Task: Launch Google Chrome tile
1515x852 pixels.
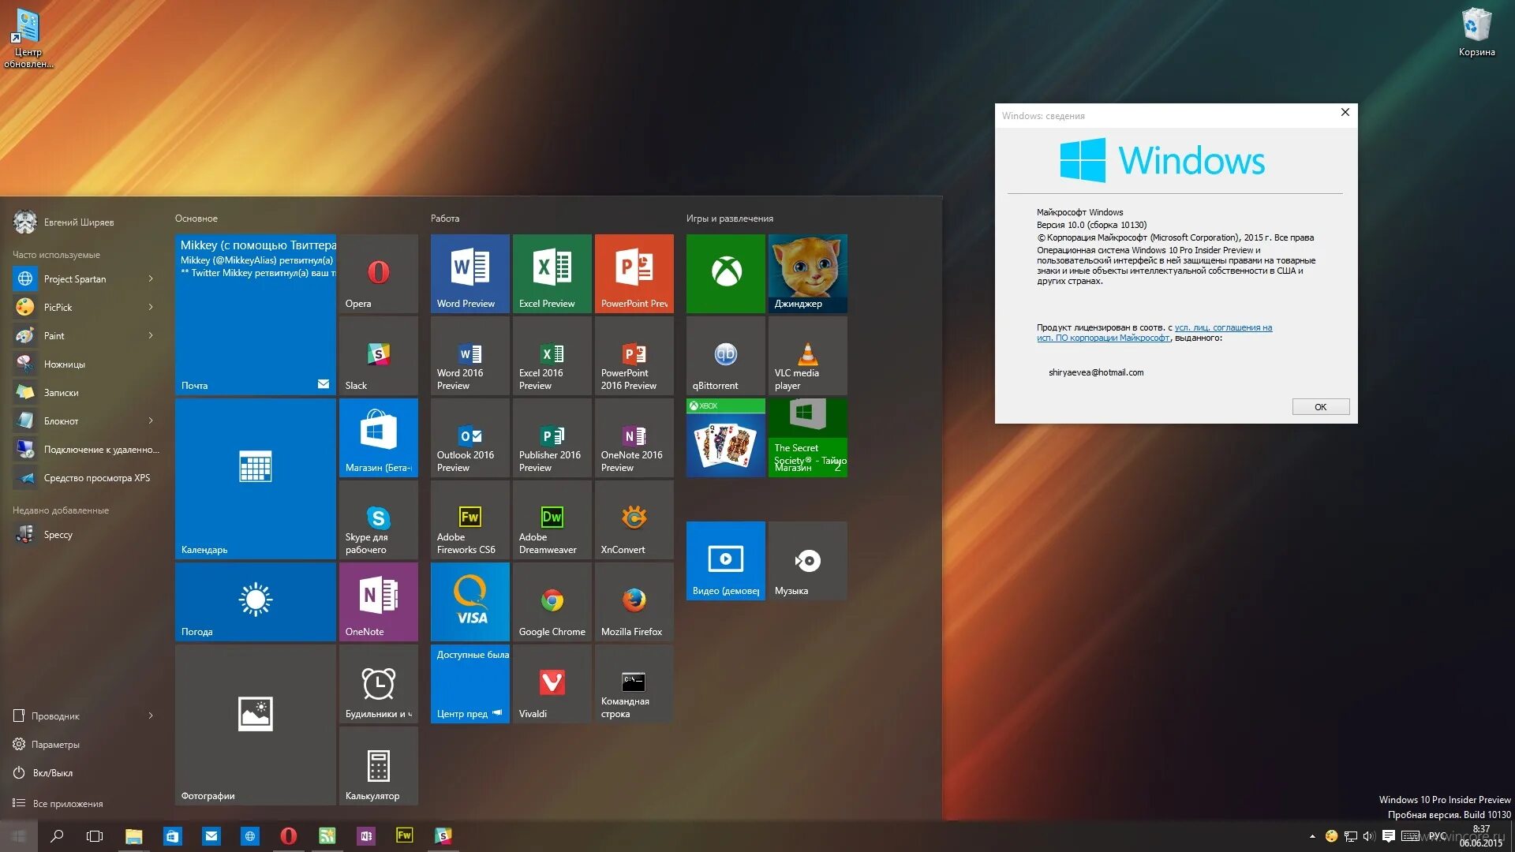Action: [x=552, y=601]
